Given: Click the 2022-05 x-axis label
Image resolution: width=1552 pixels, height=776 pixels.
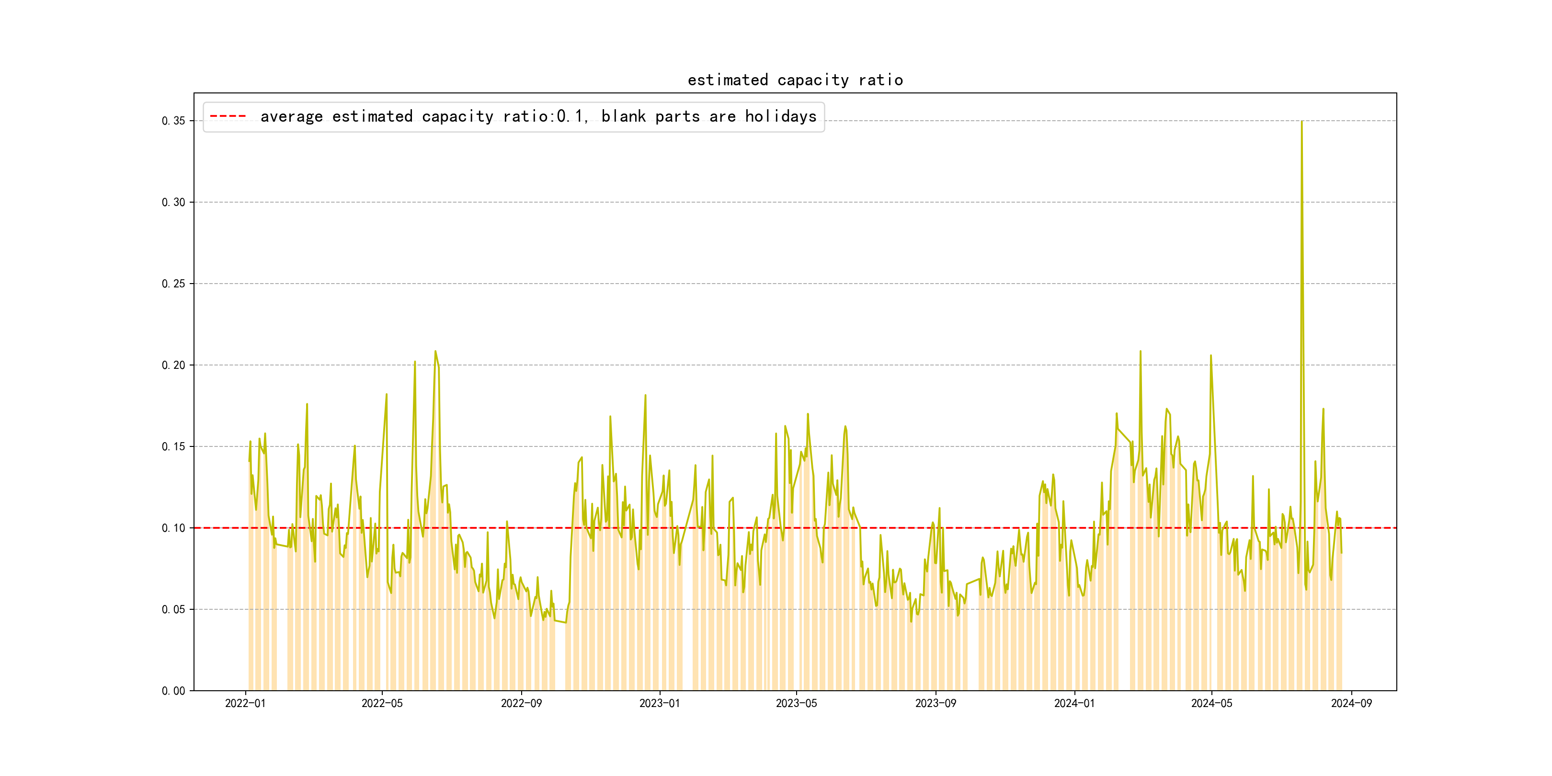Looking at the screenshot, I should (382, 703).
